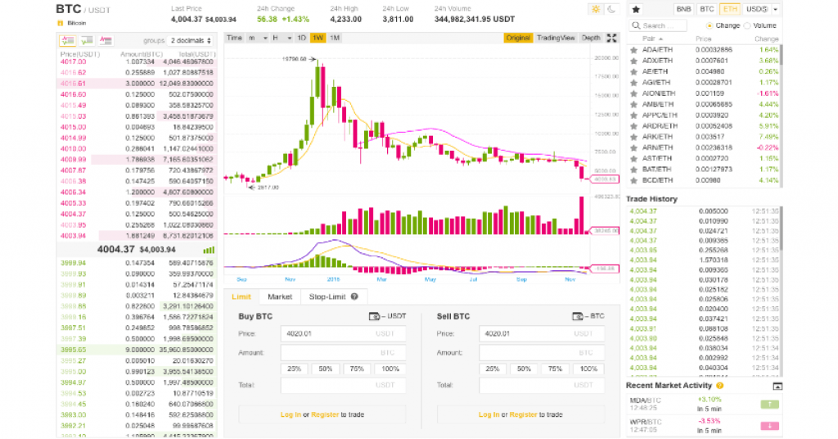This screenshot has height=439, width=838.
Task: Select the Volume radio button
Action: [x=746, y=26]
